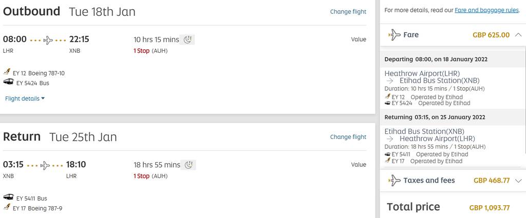526x218 pixels.
Task: Click the bus icon beside EY 5411 Bus
Action: [8, 197]
